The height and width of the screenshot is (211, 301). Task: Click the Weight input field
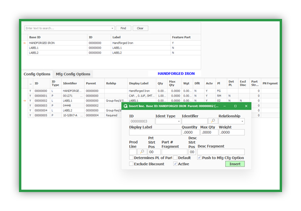(x=232, y=132)
